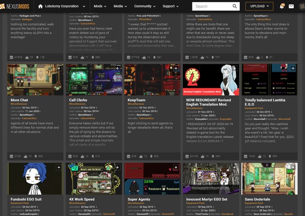
Task: Click thumbs-up icon on Totally balanced Laetitia card
Action: coord(260,156)
